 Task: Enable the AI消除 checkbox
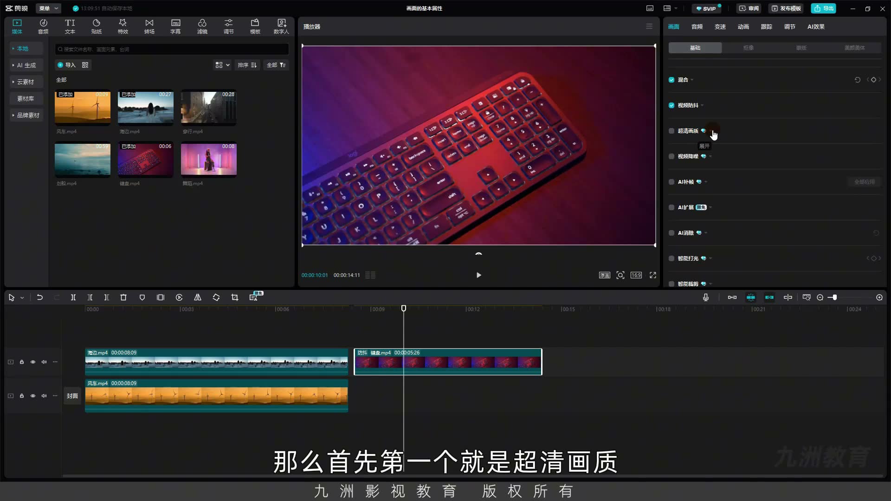671,233
